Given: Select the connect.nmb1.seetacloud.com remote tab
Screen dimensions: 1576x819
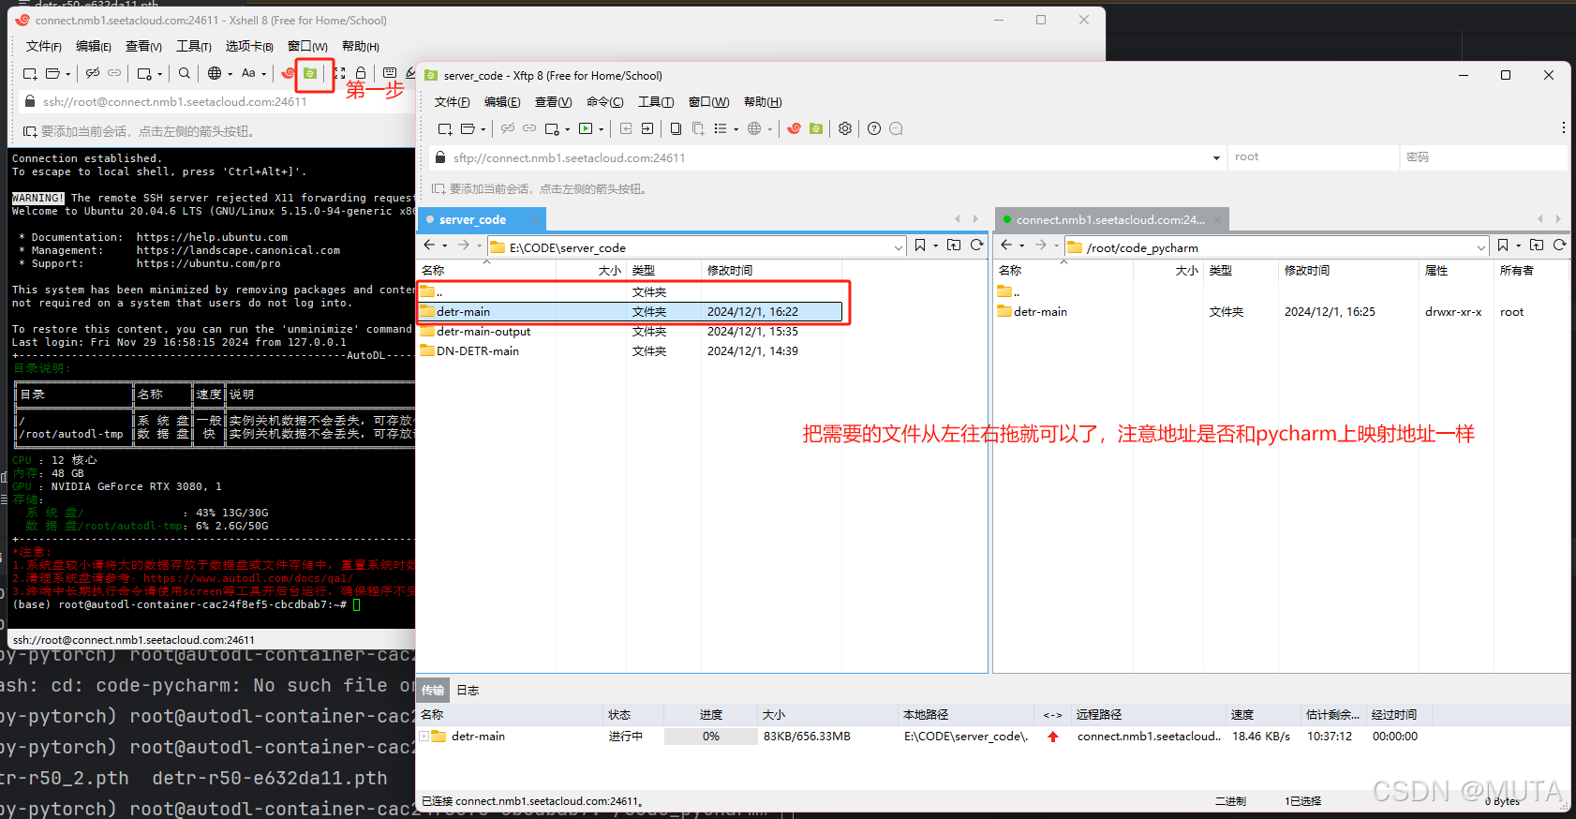Looking at the screenshot, I should [x=1110, y=219].
